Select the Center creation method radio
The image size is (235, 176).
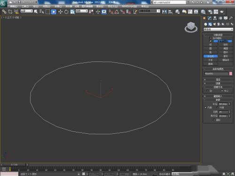pyautogui.click(x=222, y=91)
